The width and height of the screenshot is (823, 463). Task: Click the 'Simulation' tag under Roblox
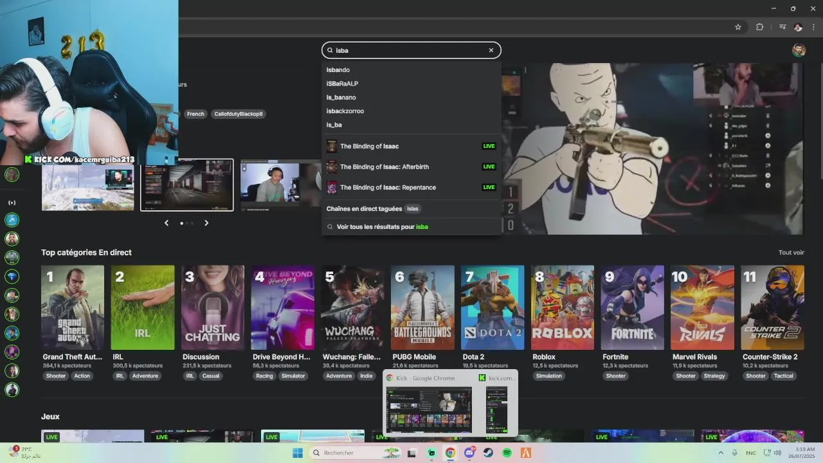549,376
